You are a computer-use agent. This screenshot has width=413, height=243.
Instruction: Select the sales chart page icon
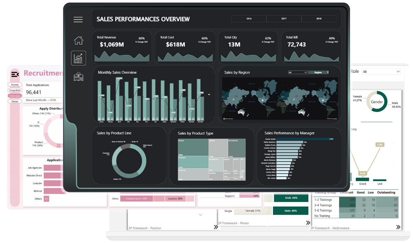pyautogui.click(x=78, y=58)
